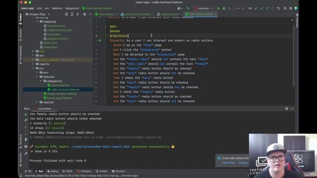Select home-page.feature in project tree

click(59, 98)
